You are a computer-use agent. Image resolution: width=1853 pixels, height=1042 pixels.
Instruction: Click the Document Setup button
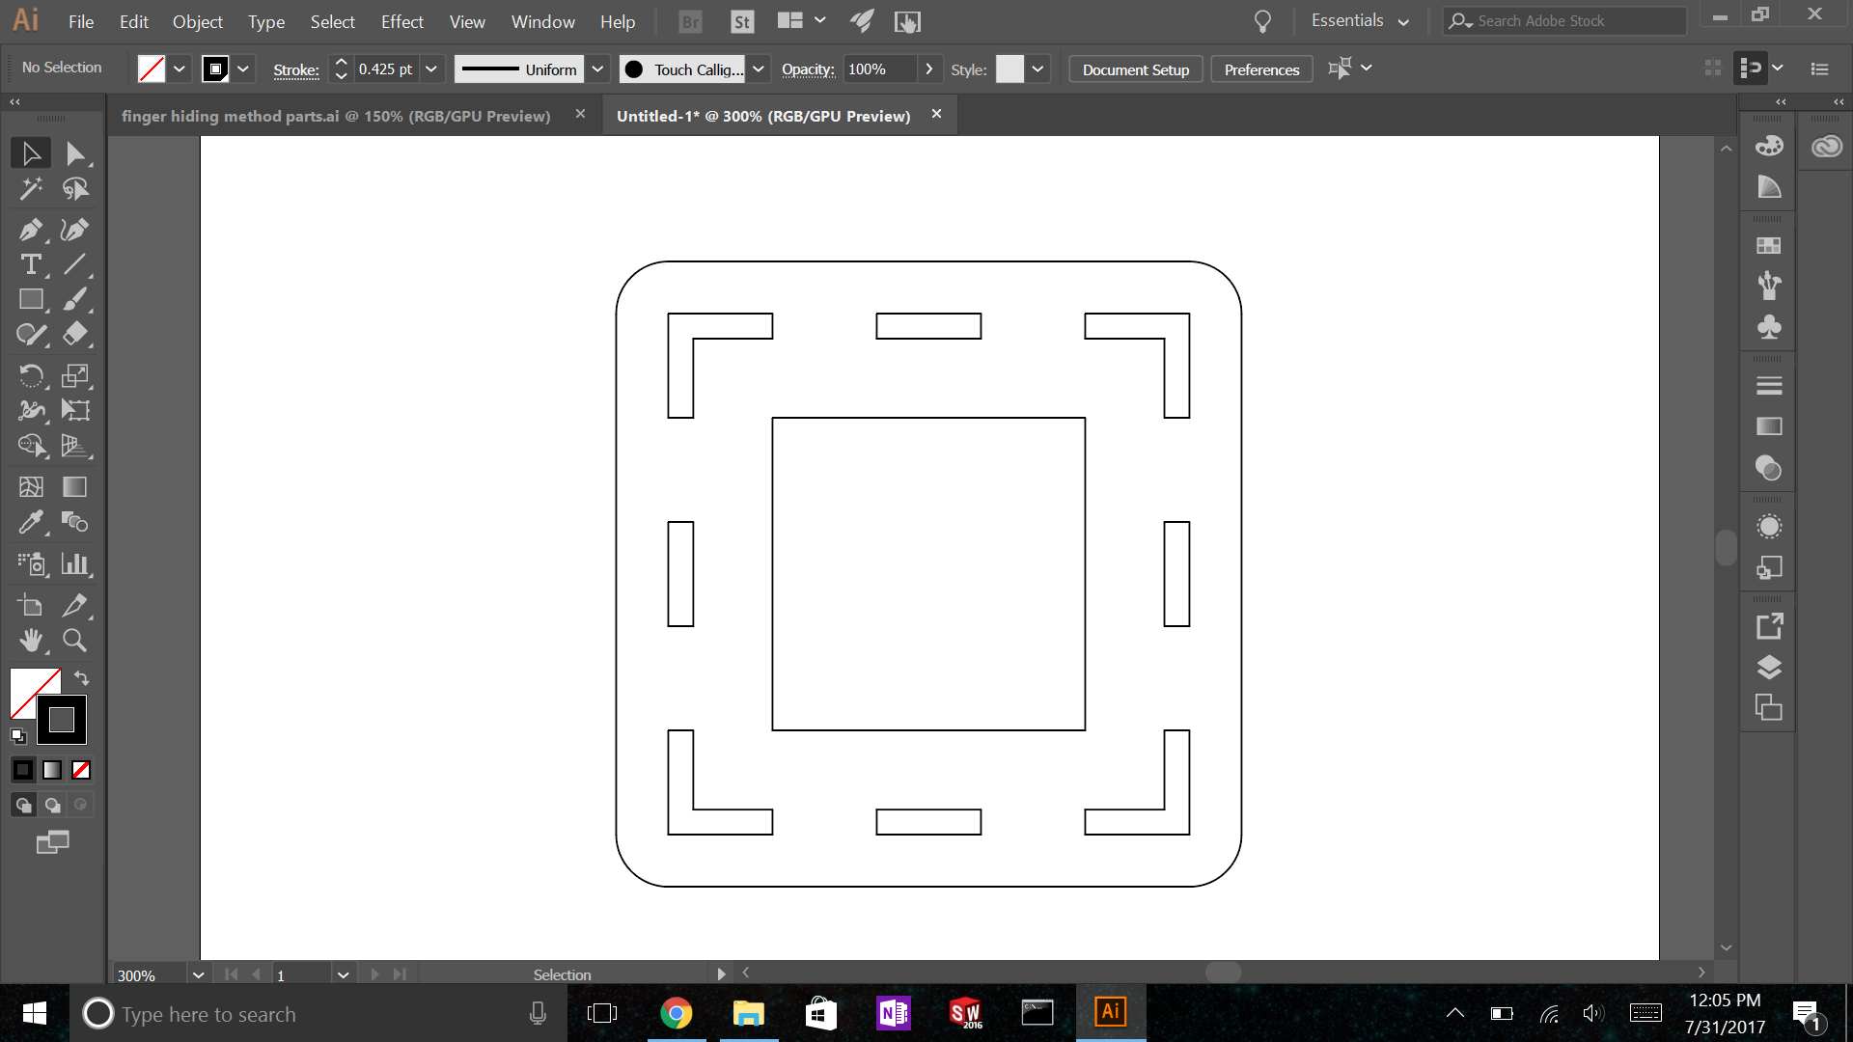[x=1135, y=69]
